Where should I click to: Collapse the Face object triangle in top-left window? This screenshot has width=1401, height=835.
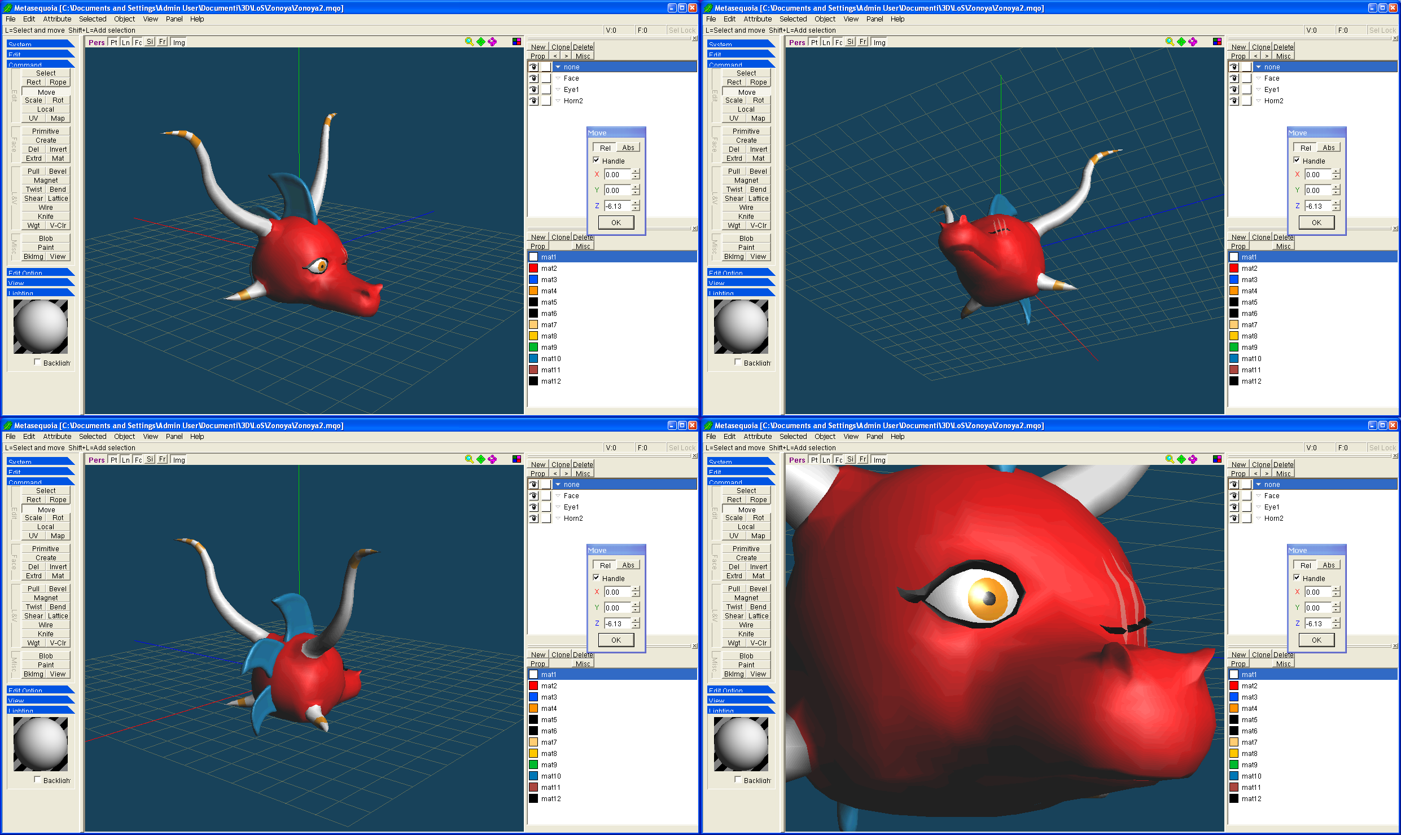[x=558, y=78]
